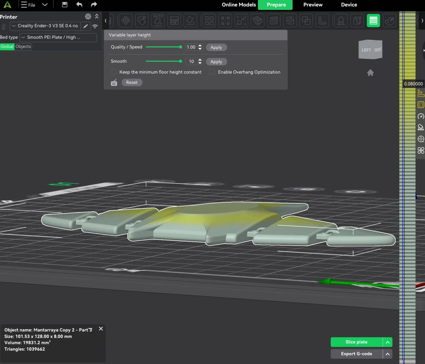
Task: Select the Cut tool in toolbar
Action: click(x=258, y=21)
